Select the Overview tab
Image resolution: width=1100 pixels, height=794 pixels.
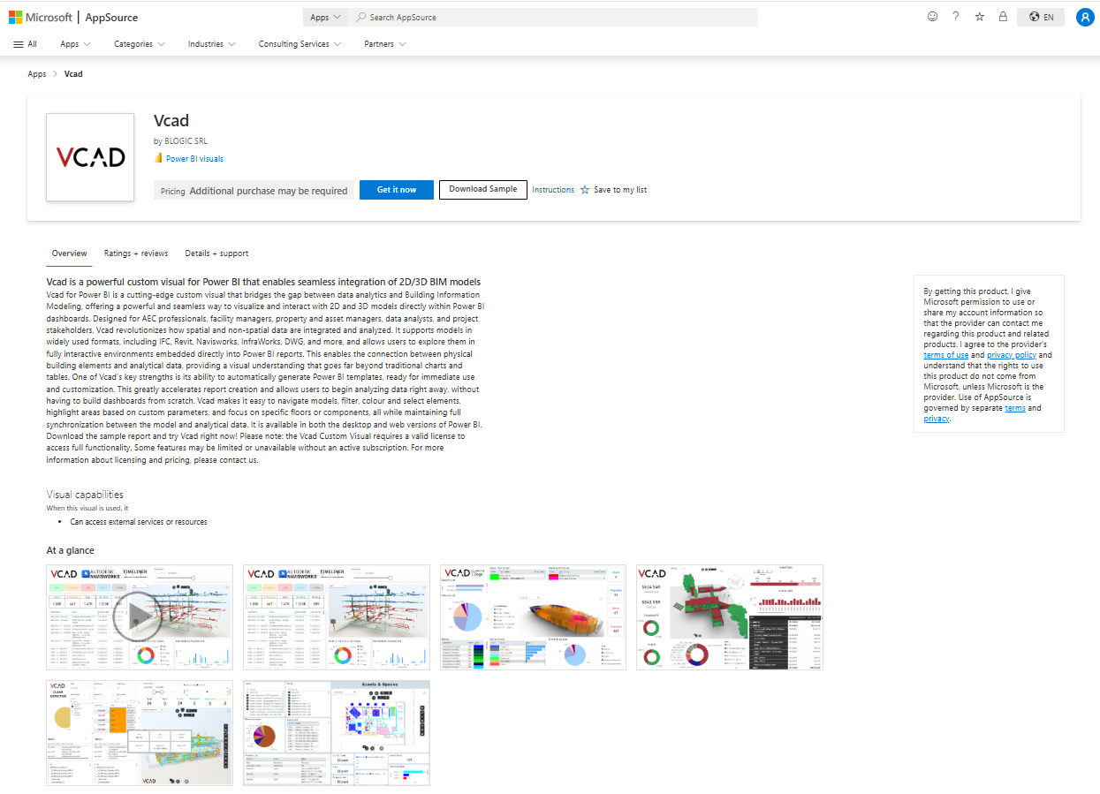point(69,253)
